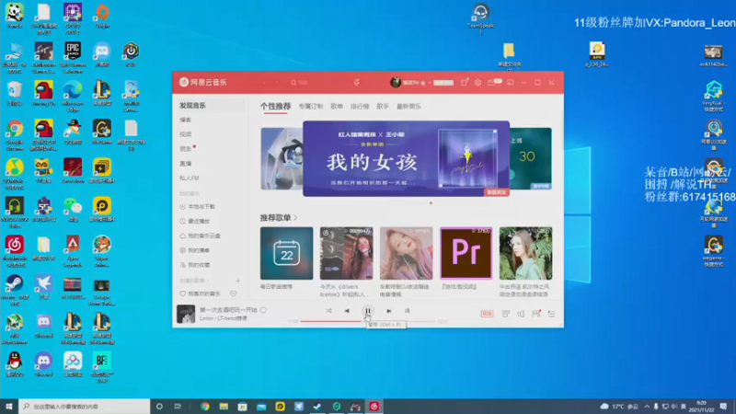Toggle heartbeat mode icon beside 我喜欢的音乐
This screenshot has width=736, height=414.
click(234, 293)
